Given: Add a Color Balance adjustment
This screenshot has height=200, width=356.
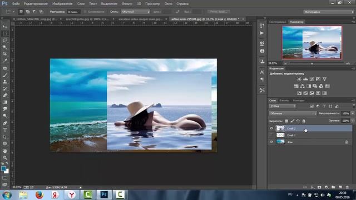Looking at the screenshot, I should (302, 86).
